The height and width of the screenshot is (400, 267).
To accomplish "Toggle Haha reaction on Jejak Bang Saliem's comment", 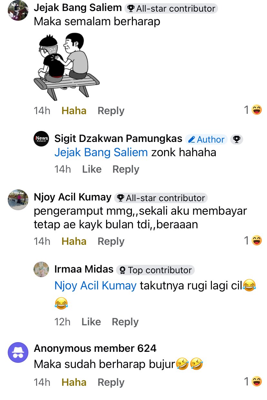I will point(74,111).
